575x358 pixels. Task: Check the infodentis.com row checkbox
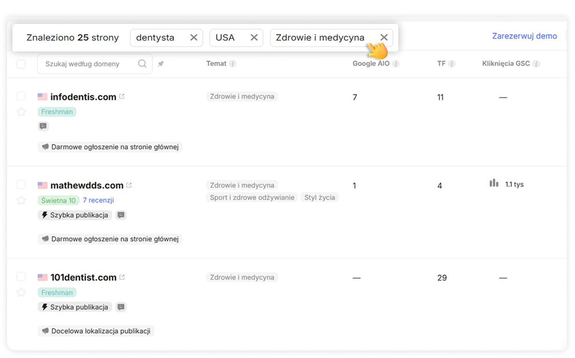21,96
